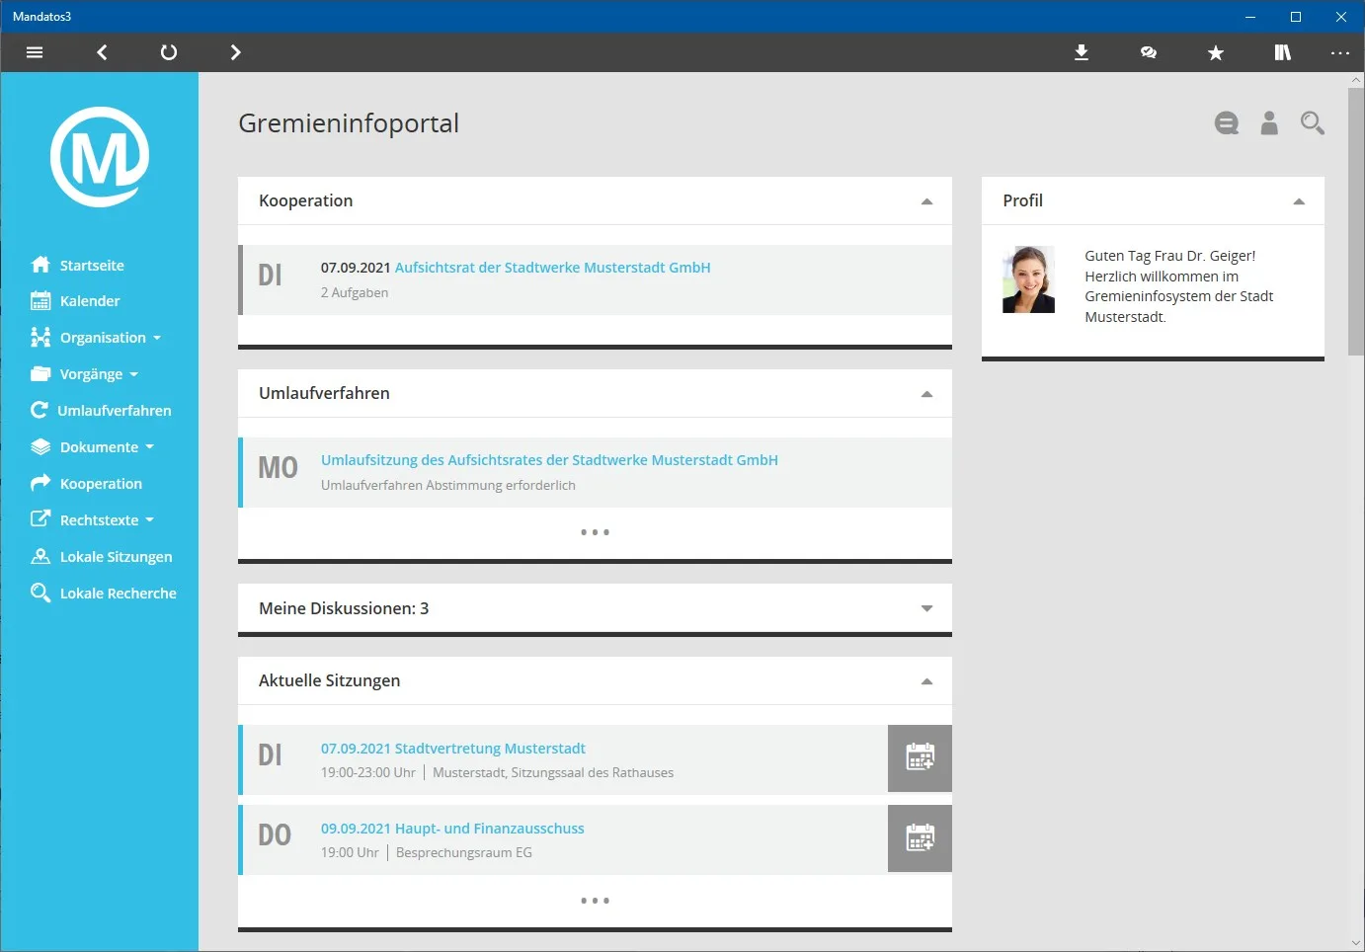Click the profile photo of Dr. Geiger
Screen dimensions: 1365x952
pyautogui.click(x=1028, y=279)
